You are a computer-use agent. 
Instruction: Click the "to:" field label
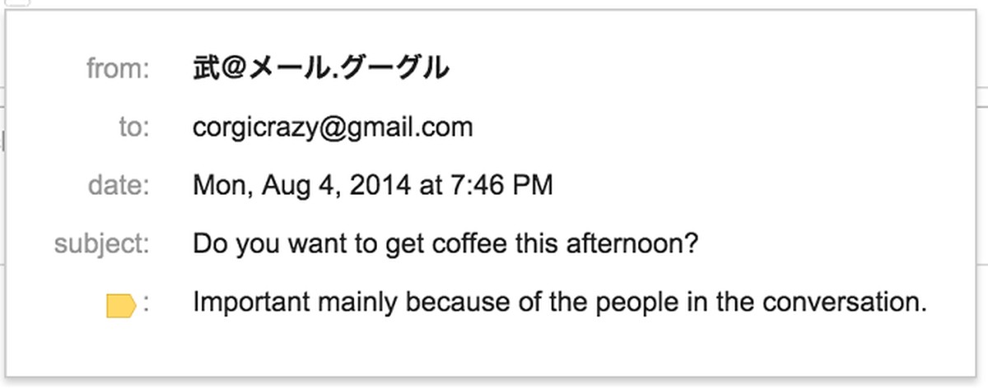pyautogui.click(x=133, y=127)
